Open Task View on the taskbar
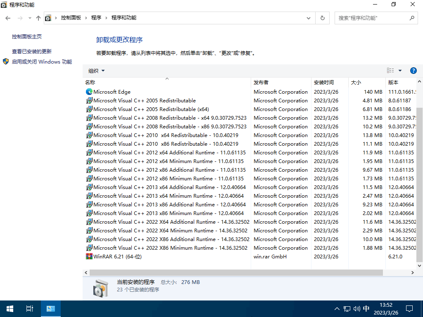Viewport: 423px width, 317px height. click(29, 308)
